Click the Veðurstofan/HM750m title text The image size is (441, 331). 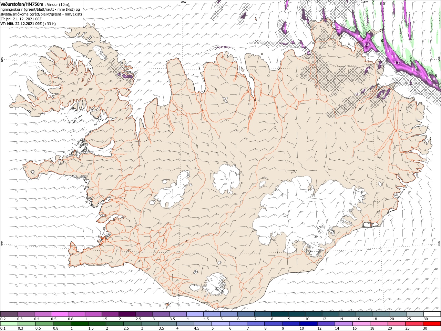pos(22,4)
